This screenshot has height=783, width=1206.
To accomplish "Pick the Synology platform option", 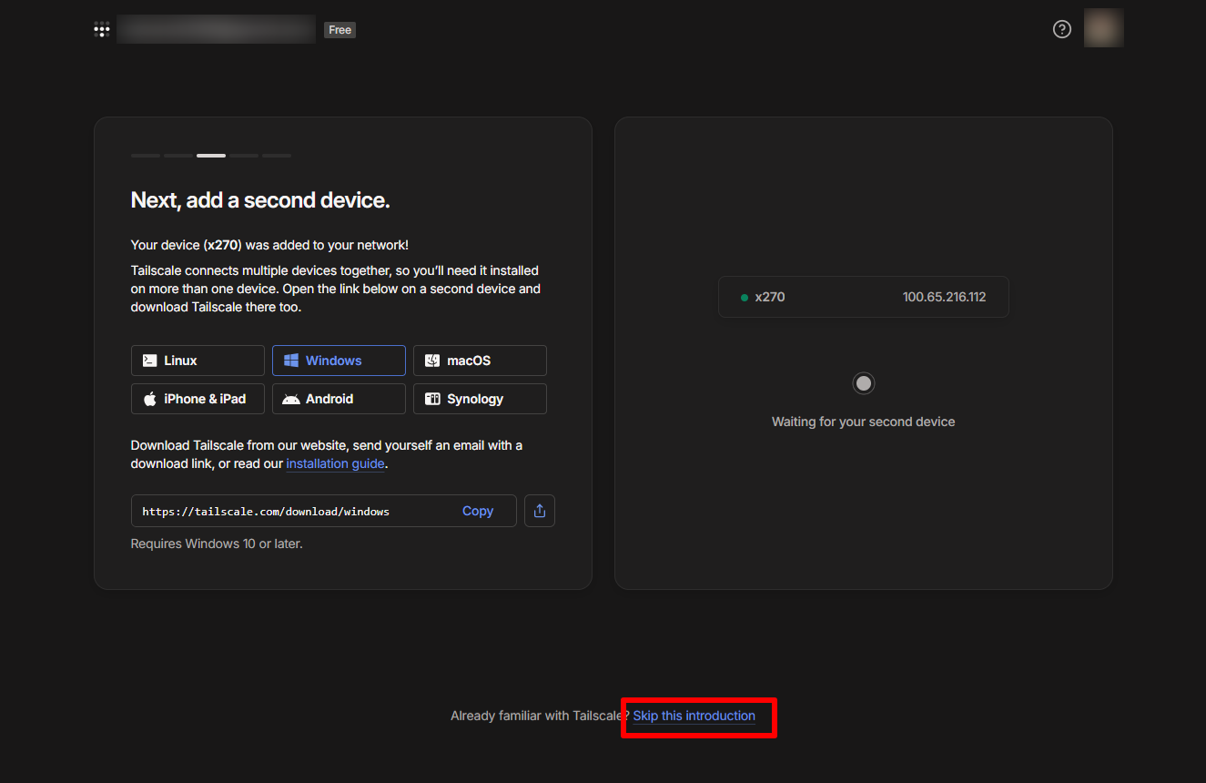I will pos(480,399).
